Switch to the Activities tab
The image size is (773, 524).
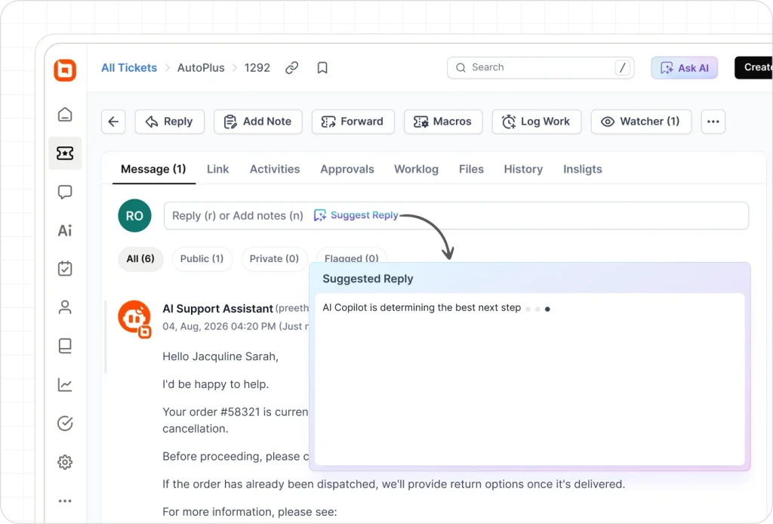(x=275, y=169)
